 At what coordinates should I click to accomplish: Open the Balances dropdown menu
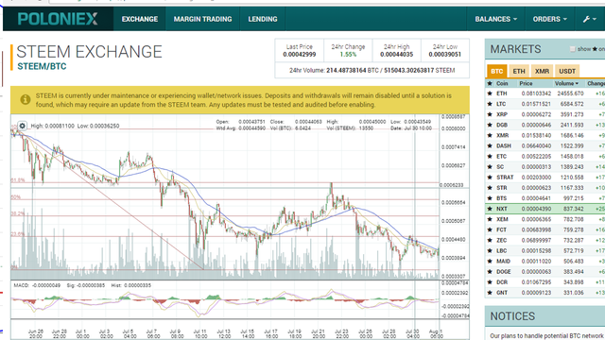(x=495, y=19)
